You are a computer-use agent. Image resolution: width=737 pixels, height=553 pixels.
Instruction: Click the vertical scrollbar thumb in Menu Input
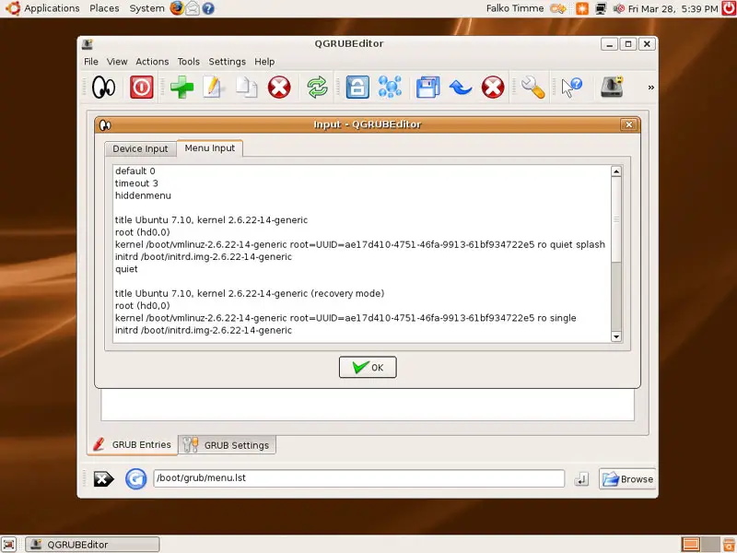coord(616,219)
